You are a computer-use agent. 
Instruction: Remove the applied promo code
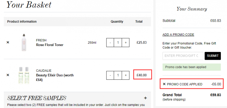pos(164,84)
